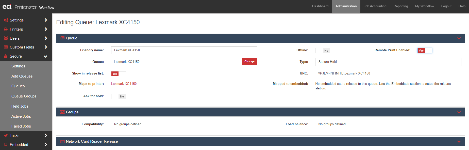Go to the Reporting tab

[x=400, y=6]
